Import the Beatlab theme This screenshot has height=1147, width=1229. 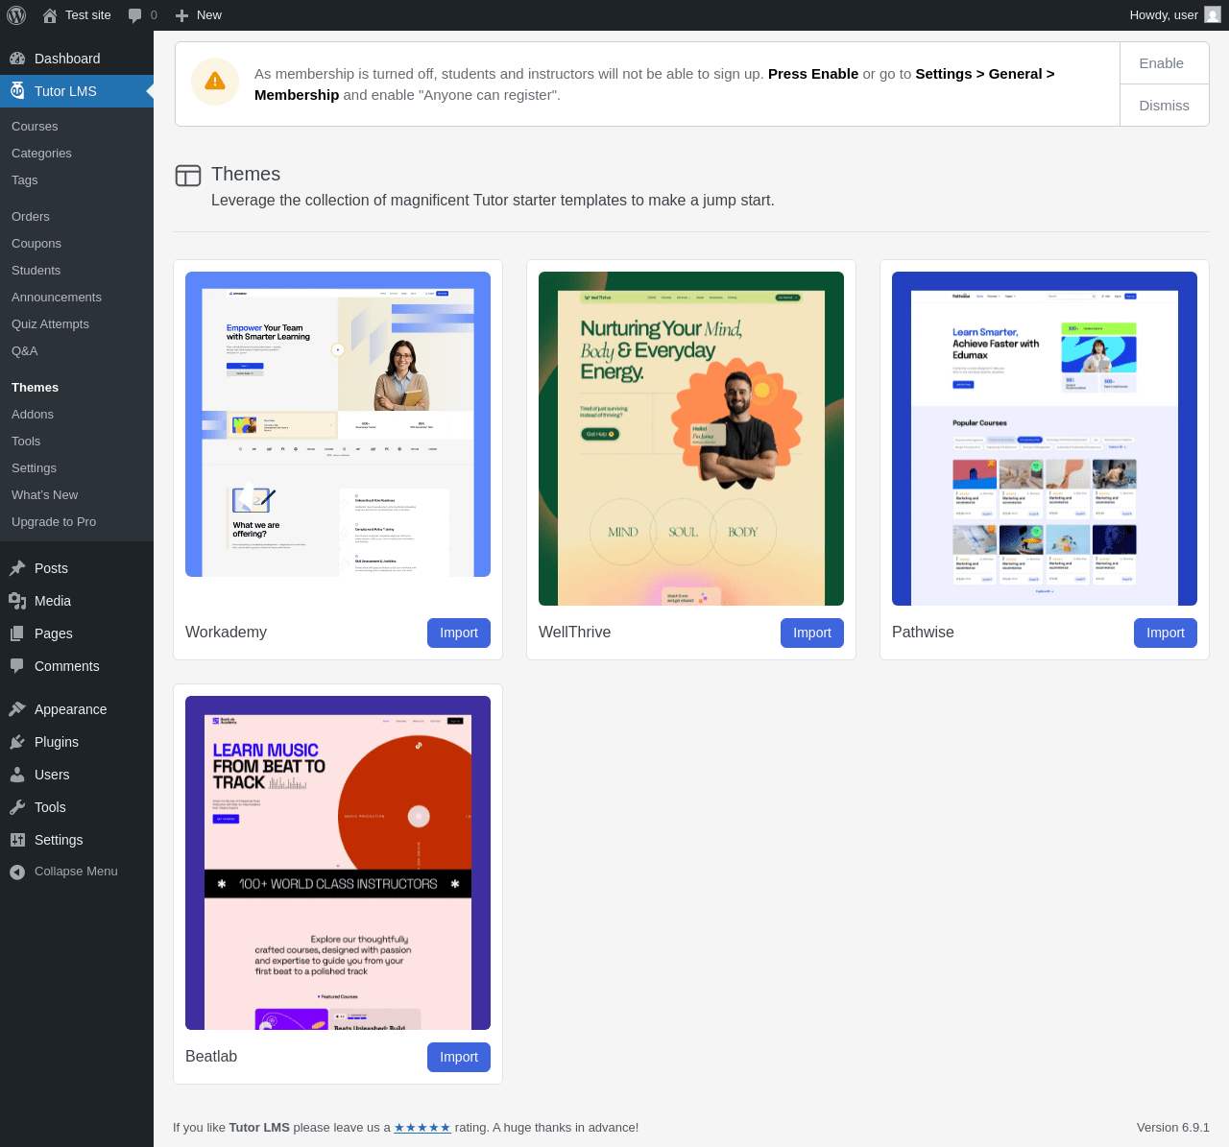click(x=459, y=1057)
